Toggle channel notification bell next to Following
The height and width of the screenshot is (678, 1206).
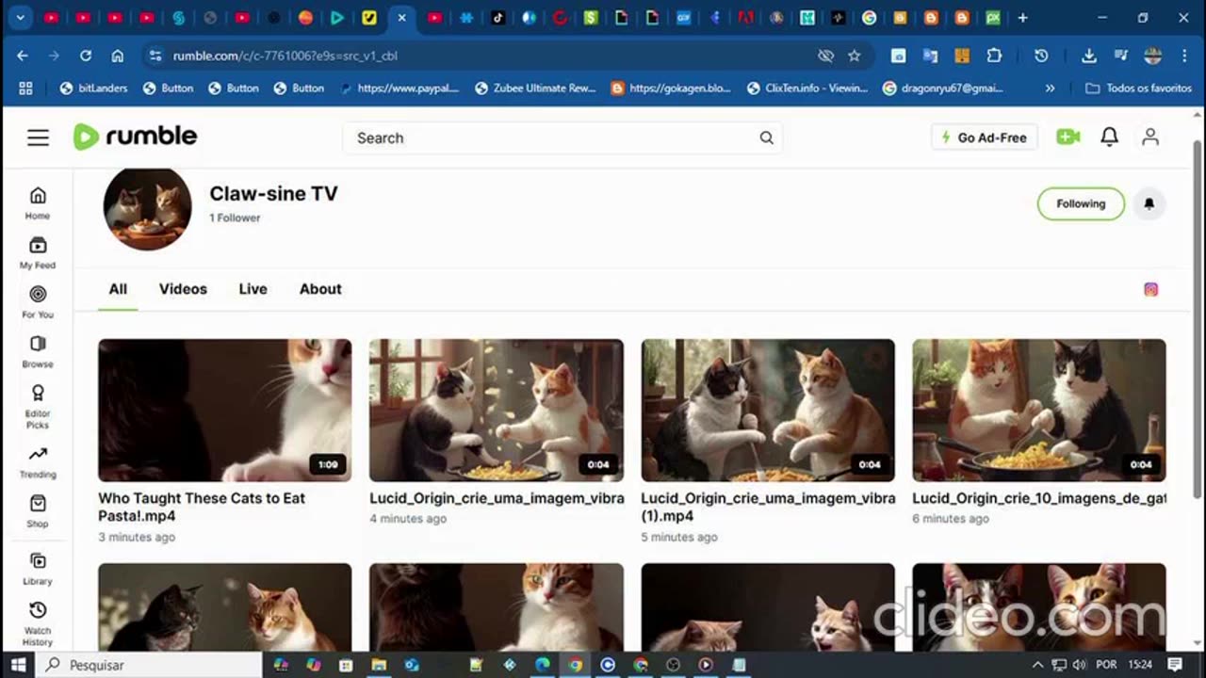point(1149,203)
